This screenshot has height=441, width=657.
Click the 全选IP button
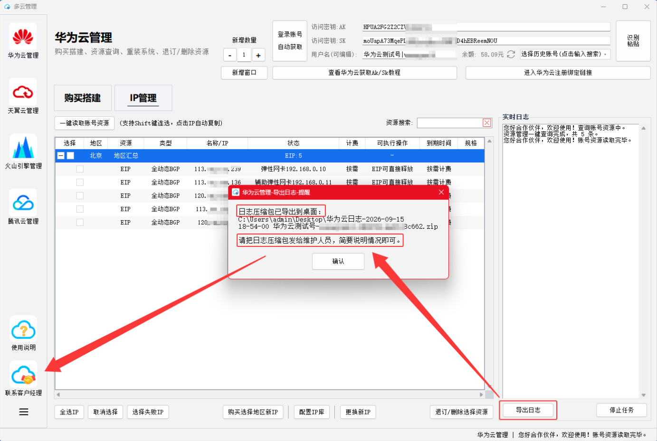(69, 412)
